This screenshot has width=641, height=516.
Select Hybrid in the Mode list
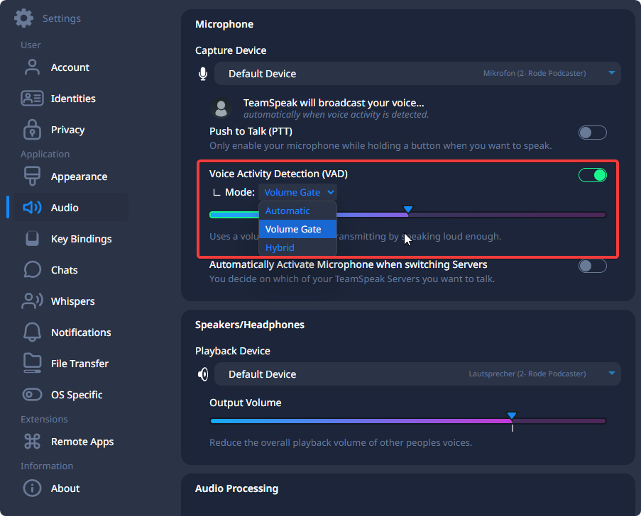(280, 247)
